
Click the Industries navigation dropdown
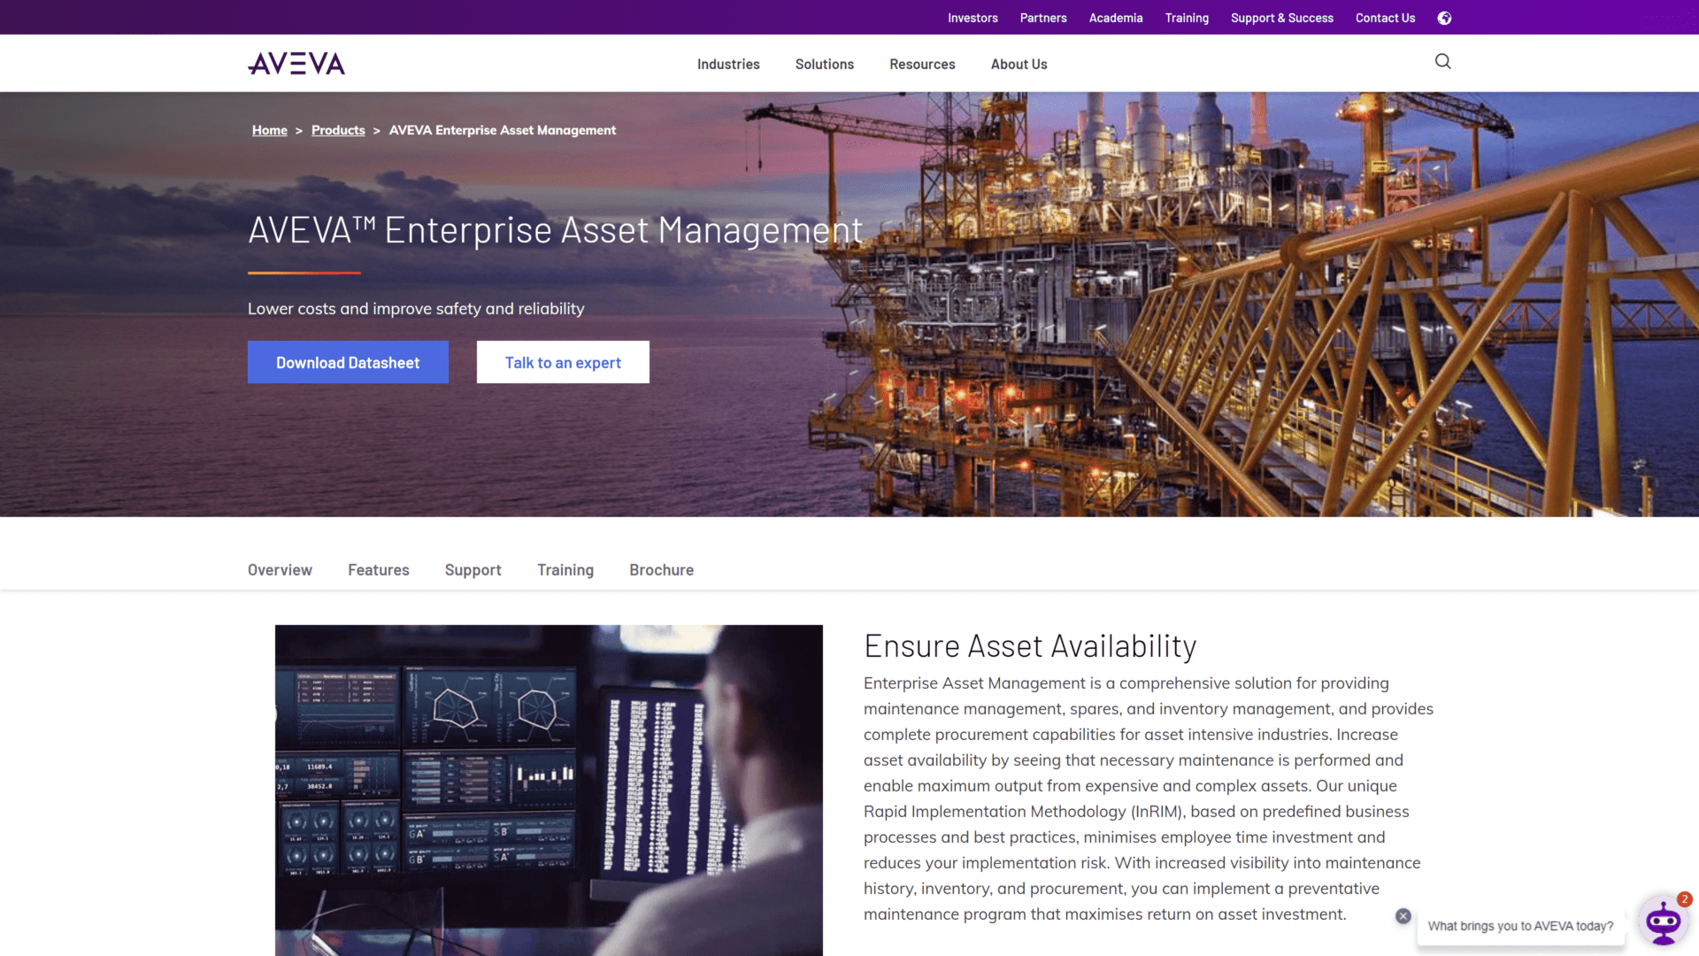(727, 63)
